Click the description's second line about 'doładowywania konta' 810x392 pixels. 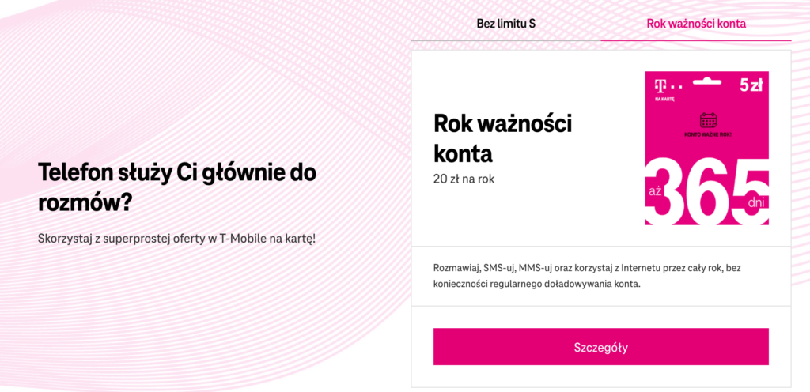(x=536, y=284)
